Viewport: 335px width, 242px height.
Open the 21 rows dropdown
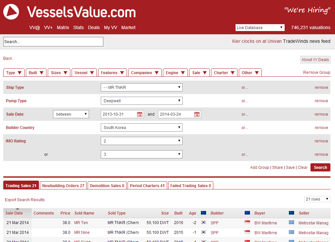pos(317,199)
